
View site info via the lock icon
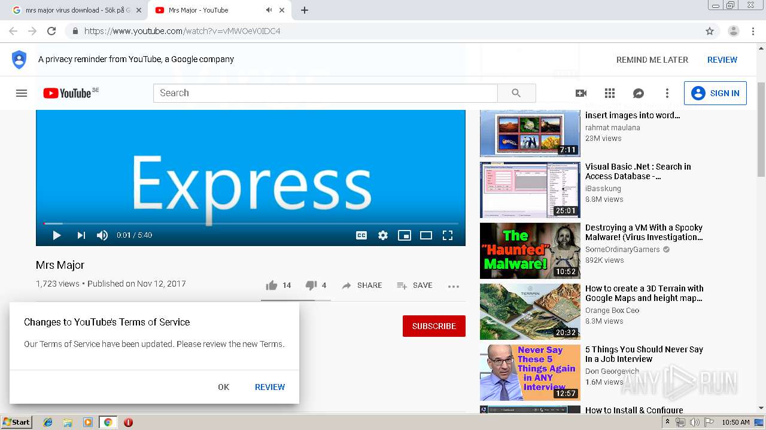pos(75,31)
